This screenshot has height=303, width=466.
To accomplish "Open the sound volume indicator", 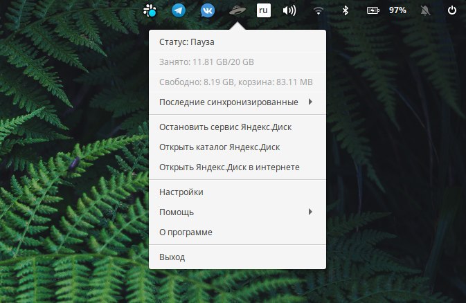I will click(289, 10).
